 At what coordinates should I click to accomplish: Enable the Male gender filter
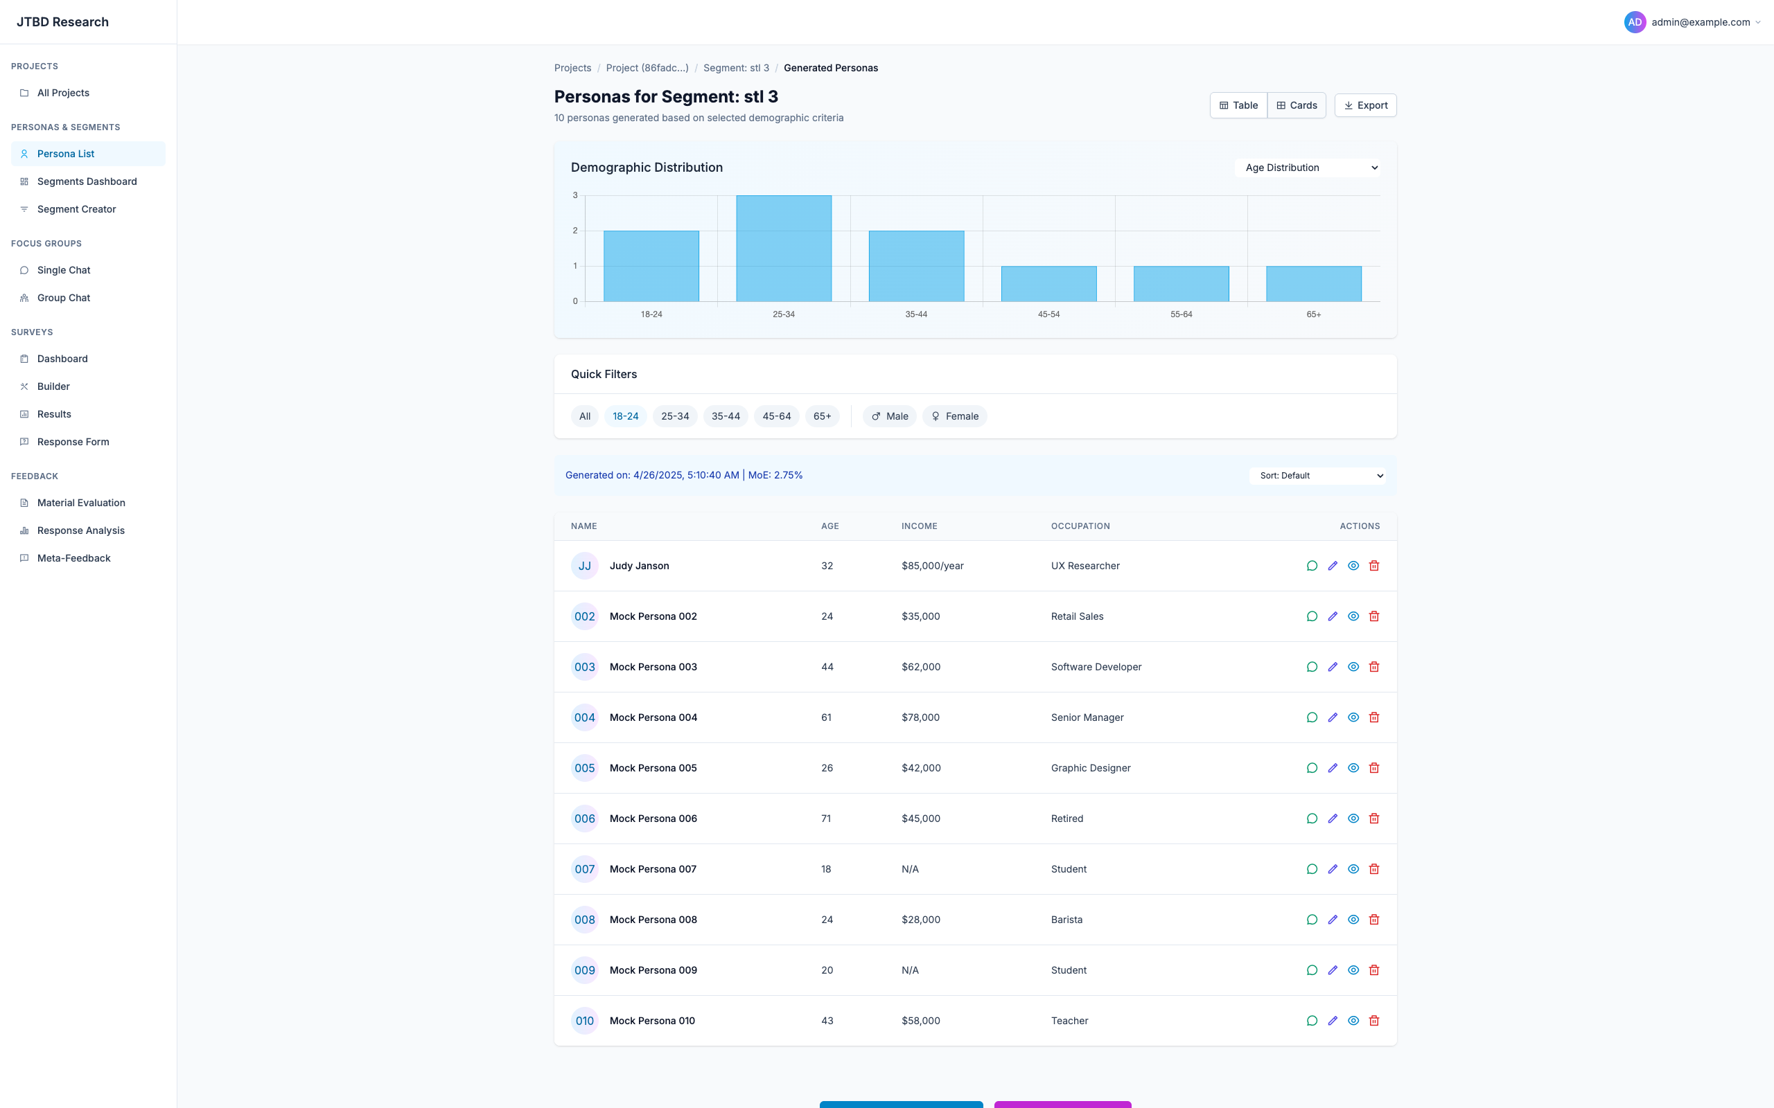[x=889, y=415]
